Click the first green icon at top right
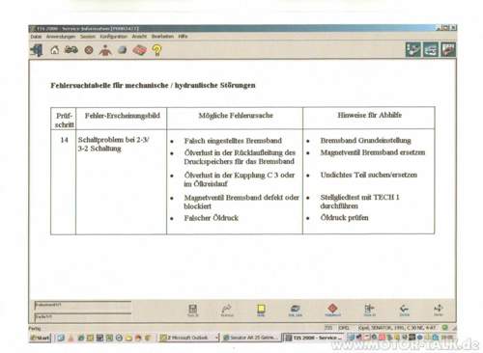483x353 pixels. pos(412,50)
